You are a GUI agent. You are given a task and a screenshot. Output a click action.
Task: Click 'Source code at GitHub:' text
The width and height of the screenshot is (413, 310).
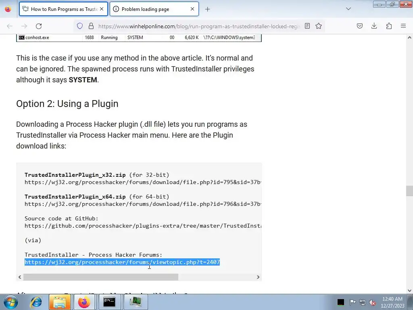[61, 218]
